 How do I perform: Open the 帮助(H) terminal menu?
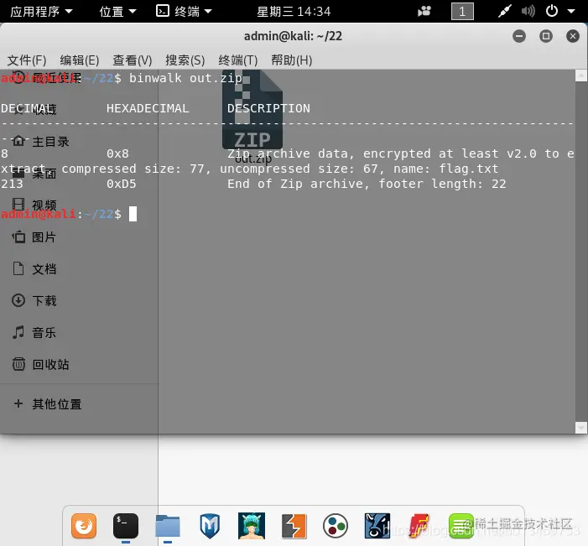[x=292, y=60]
